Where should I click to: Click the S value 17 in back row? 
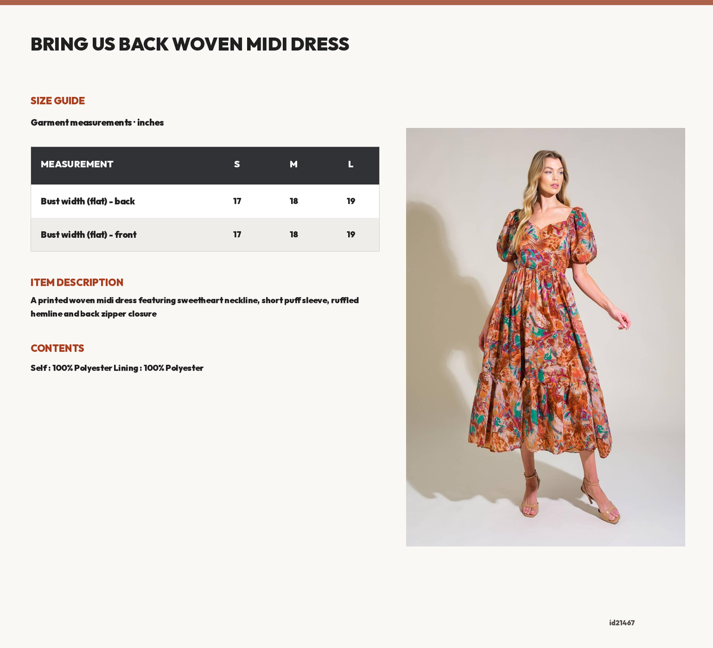click(237, 201)
